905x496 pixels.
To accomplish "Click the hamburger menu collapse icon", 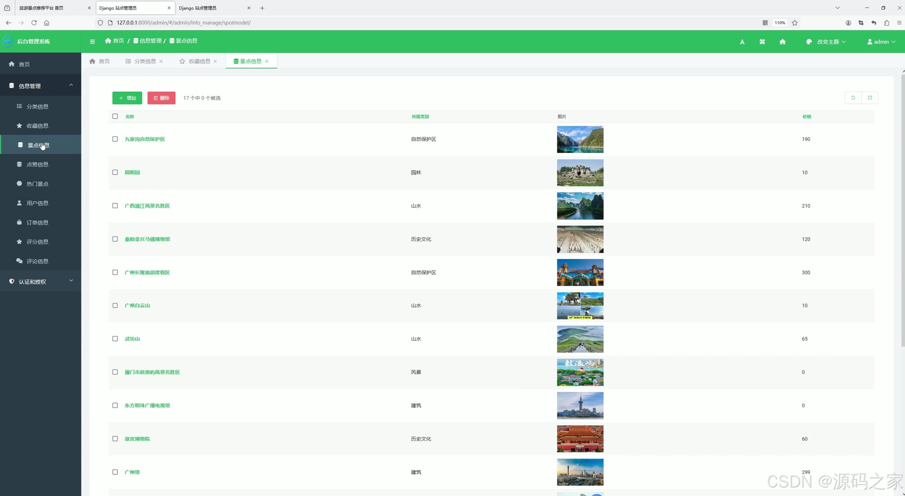I will coord(92,41).
